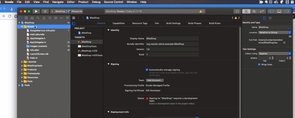Switch to the Version editor

pos(262,11)
